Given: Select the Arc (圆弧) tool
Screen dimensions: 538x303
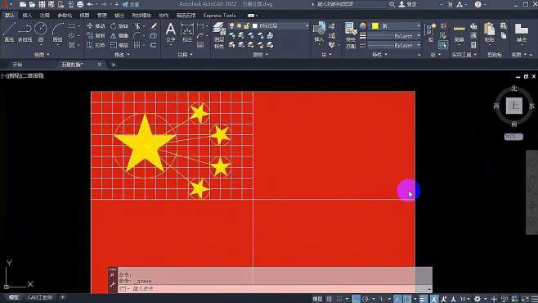Looking at the screenshot, I should coord(57,32).
